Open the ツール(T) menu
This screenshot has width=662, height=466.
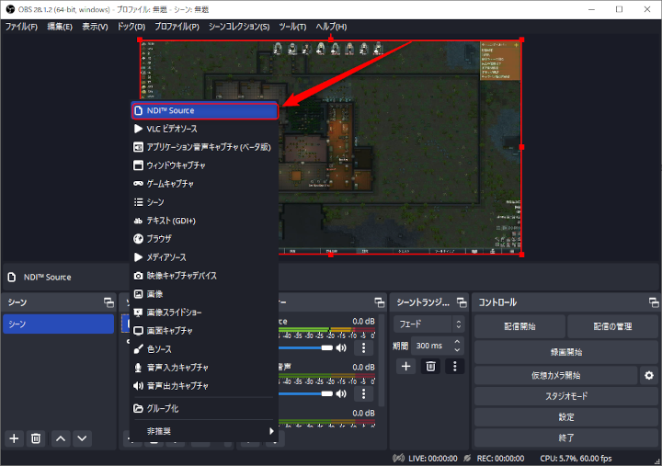pos(292,27)
